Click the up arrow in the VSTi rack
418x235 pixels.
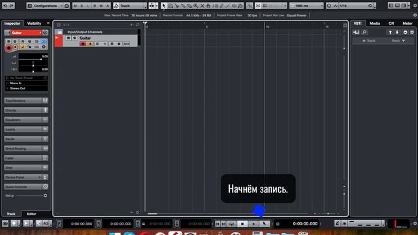coord(391,32)
